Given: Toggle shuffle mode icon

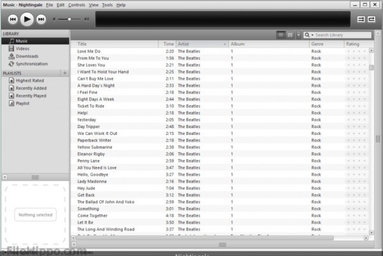Looking at the screenshot, I should [361, 19].
